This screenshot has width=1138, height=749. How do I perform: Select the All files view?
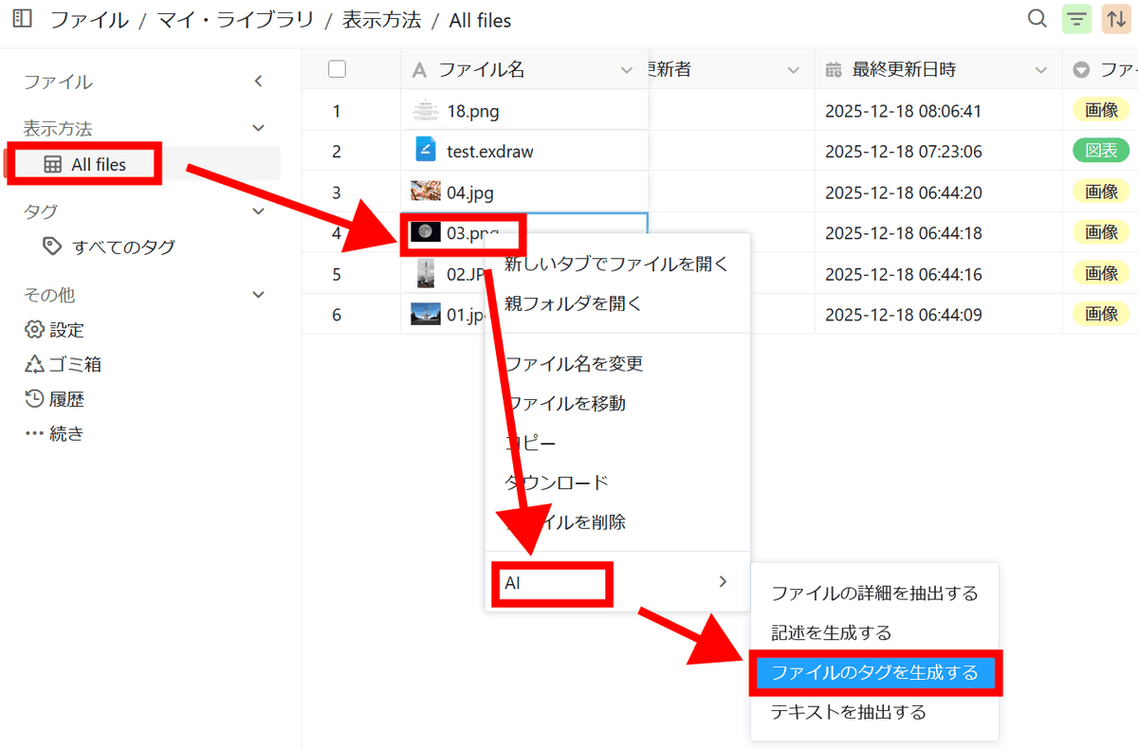tap(98, 165)
